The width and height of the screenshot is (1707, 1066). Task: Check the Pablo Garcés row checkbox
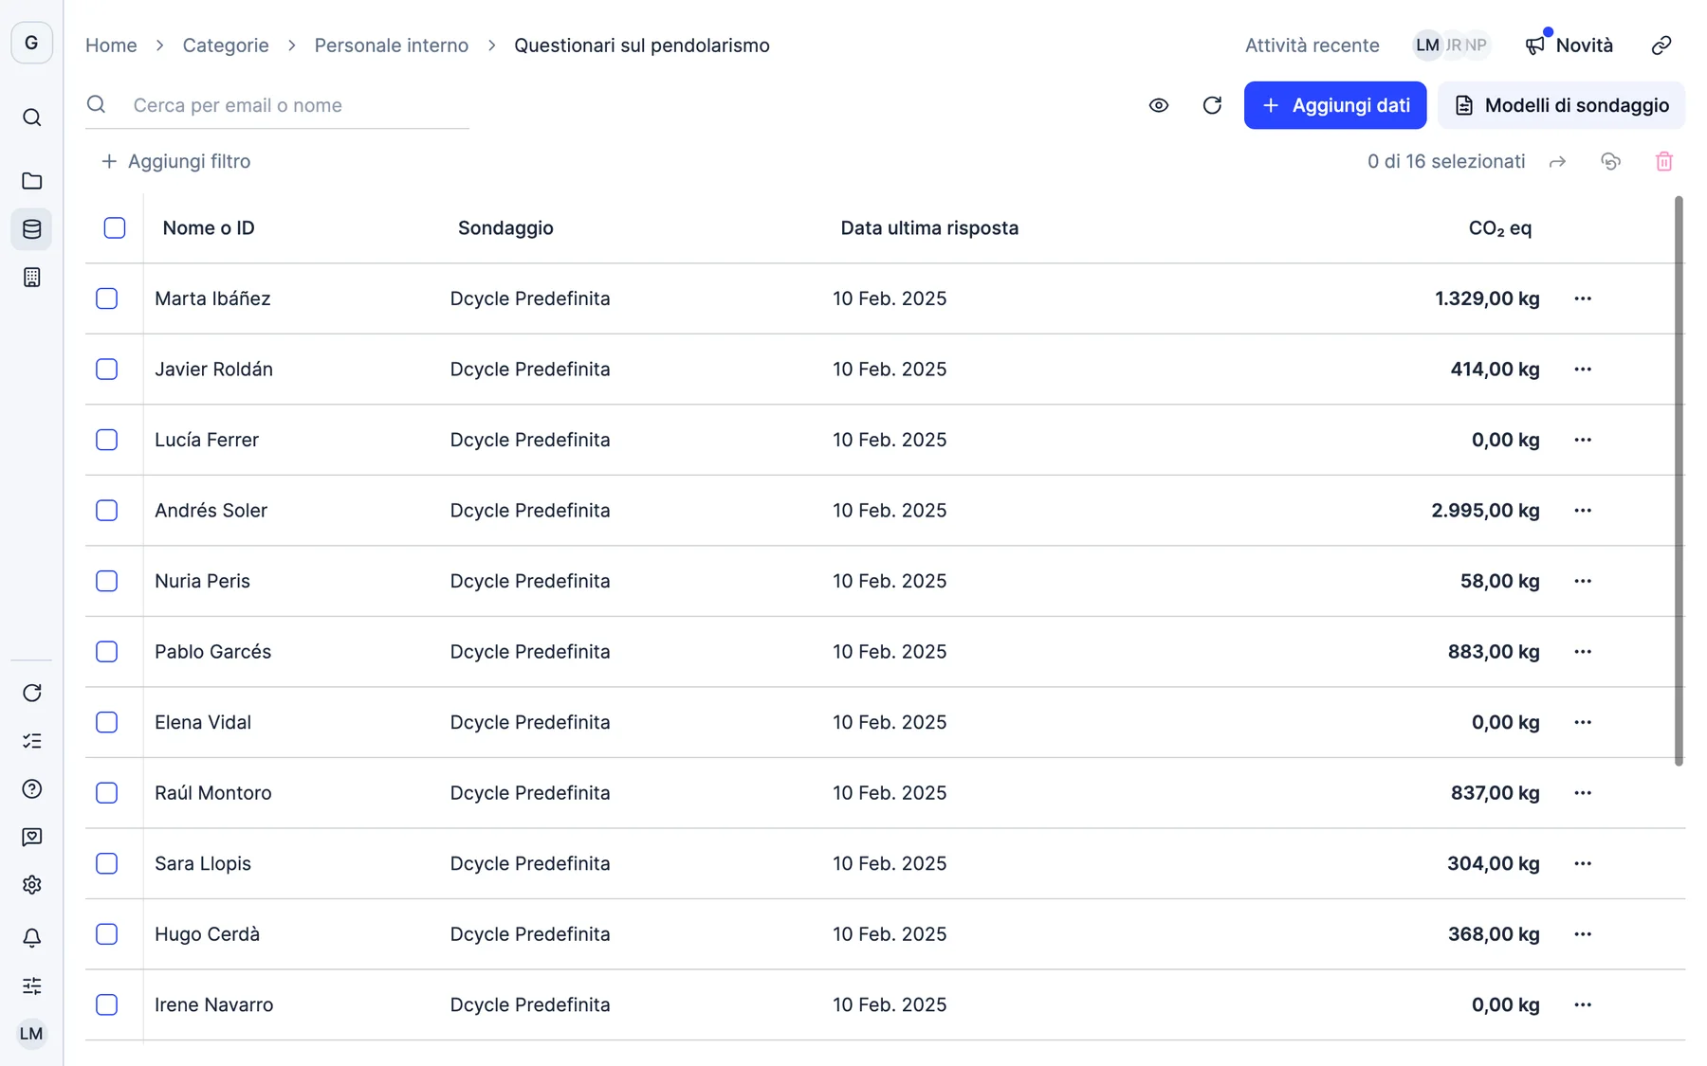pos(107,652)
